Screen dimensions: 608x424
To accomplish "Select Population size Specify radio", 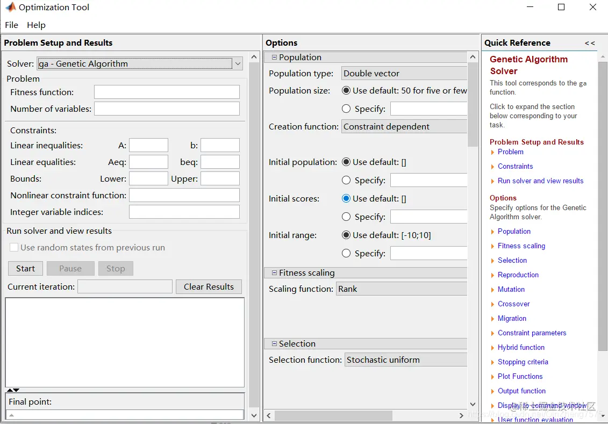I will (346, 109).
